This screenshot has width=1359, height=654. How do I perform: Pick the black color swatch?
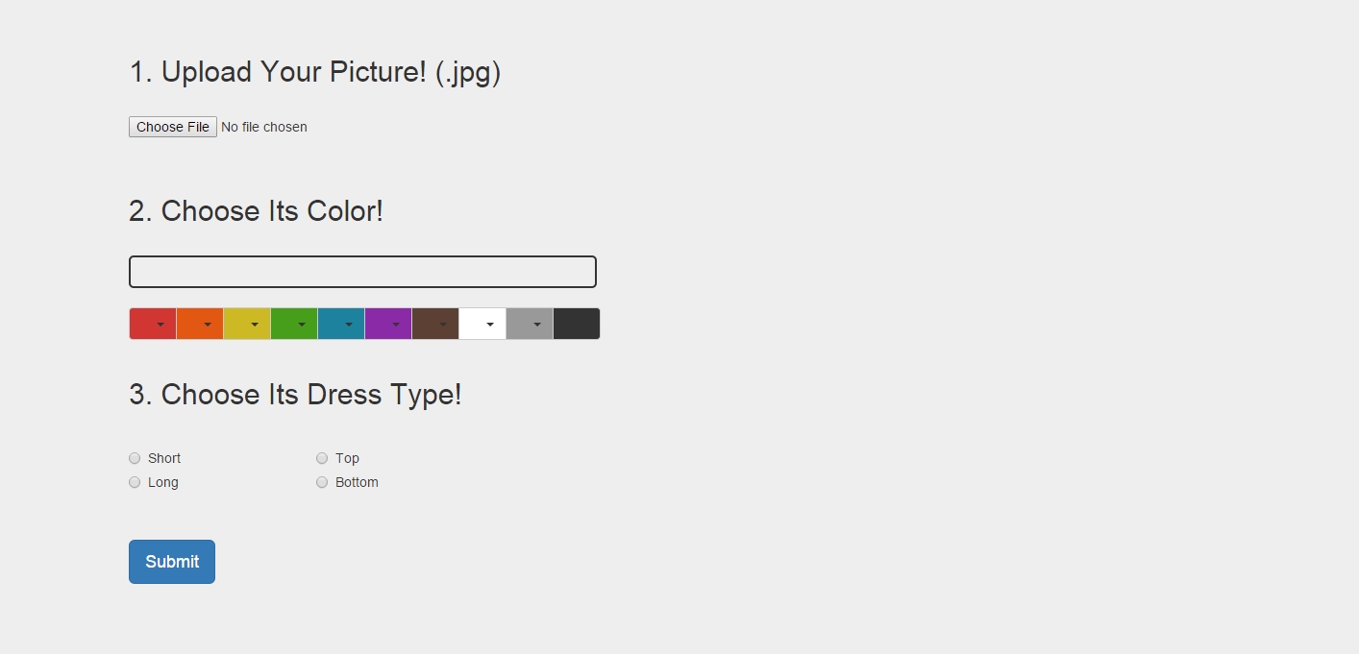coord(577,324)
